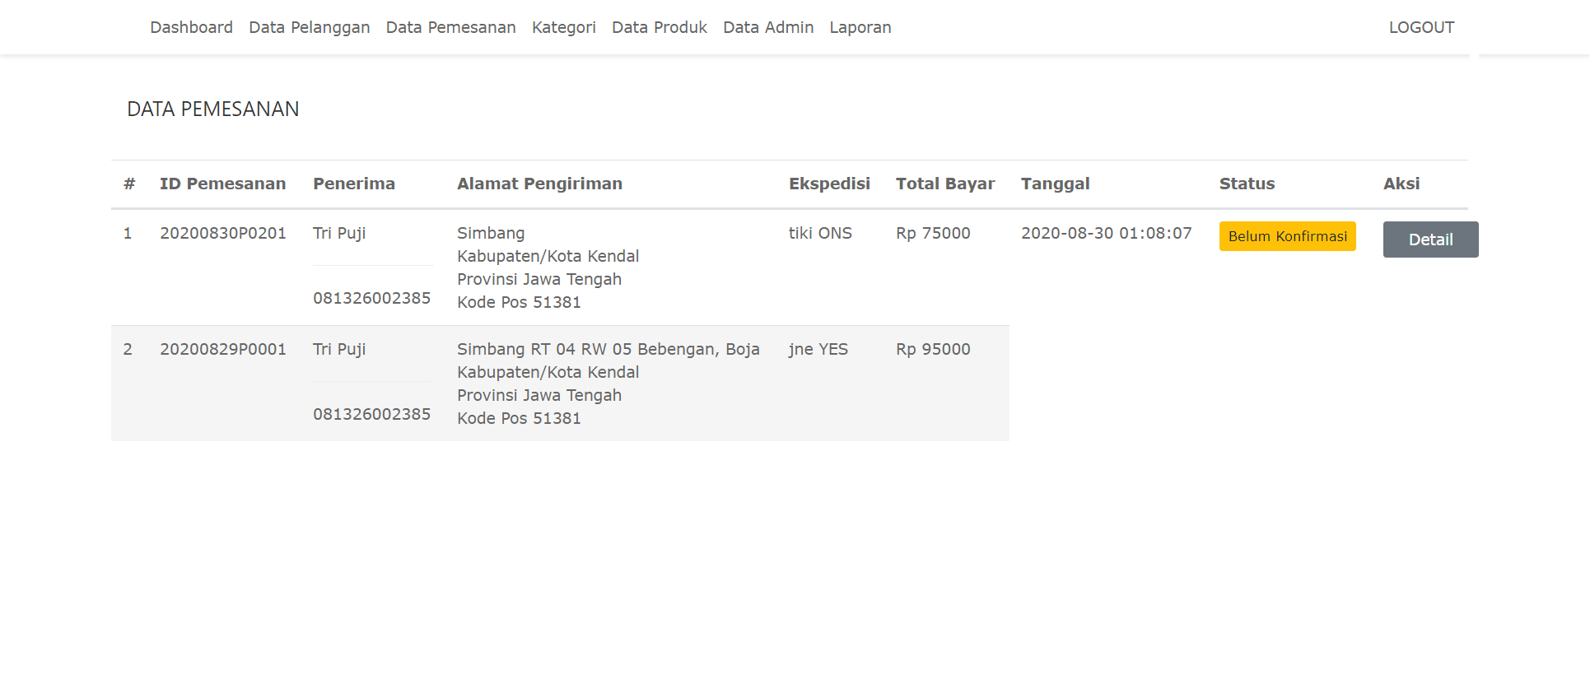Click the Total Bayar column header
The height and width of the screenshot is (693, 1590).
point(944,184)
